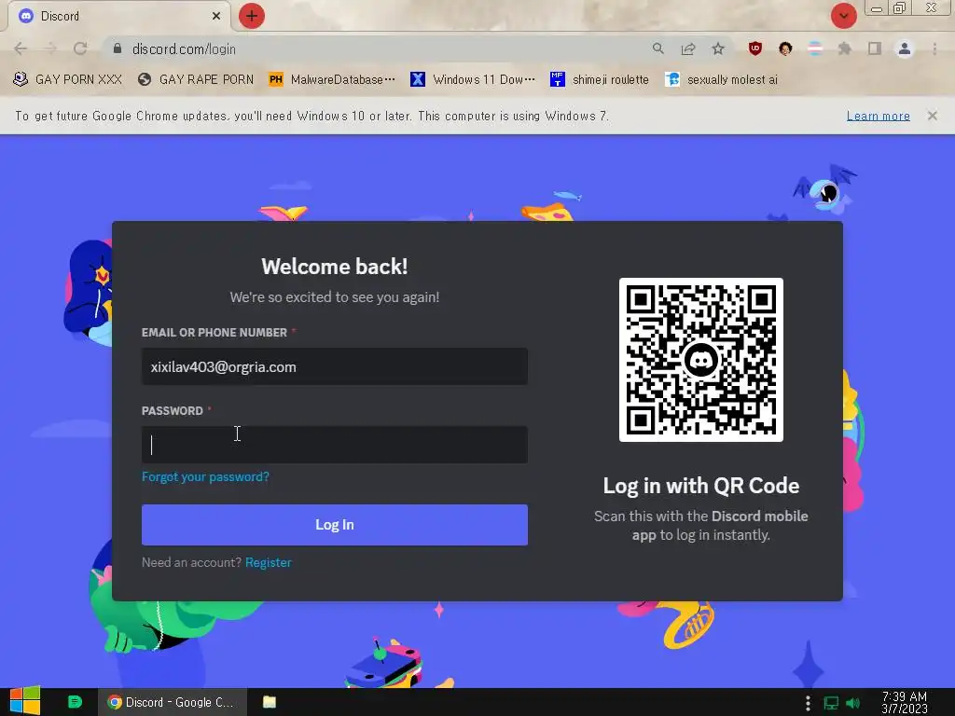Select the Discord tab
Screen dimensions: 955x716
click(118, 16)
